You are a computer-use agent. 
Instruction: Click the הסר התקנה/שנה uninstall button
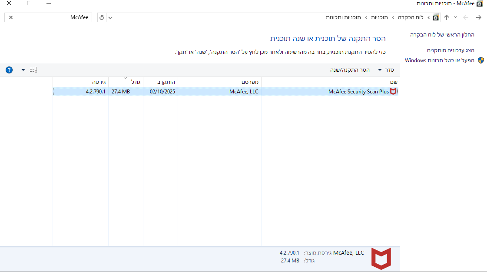point(350,70)
